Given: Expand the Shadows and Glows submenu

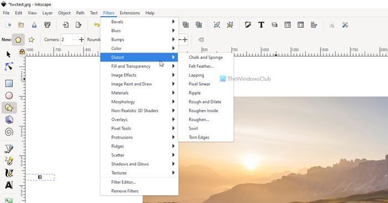Looking at the screenshot, I should click(139, 164).
